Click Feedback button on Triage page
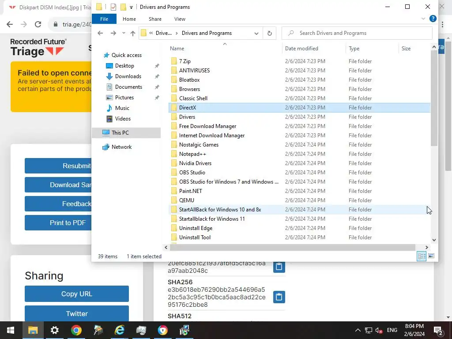 click(58, 204)
